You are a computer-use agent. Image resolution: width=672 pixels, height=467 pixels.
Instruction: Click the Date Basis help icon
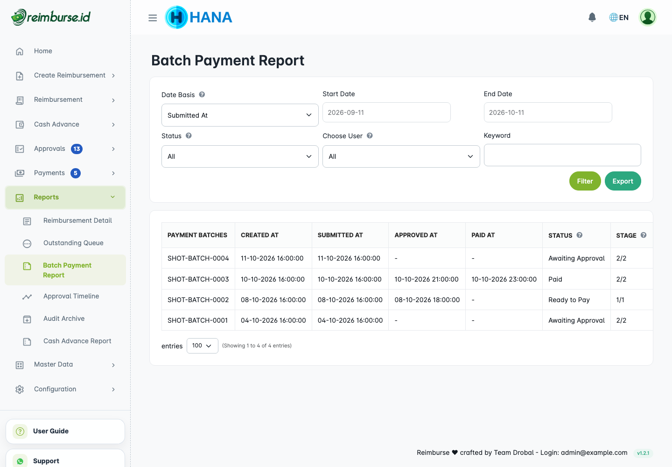202,94
